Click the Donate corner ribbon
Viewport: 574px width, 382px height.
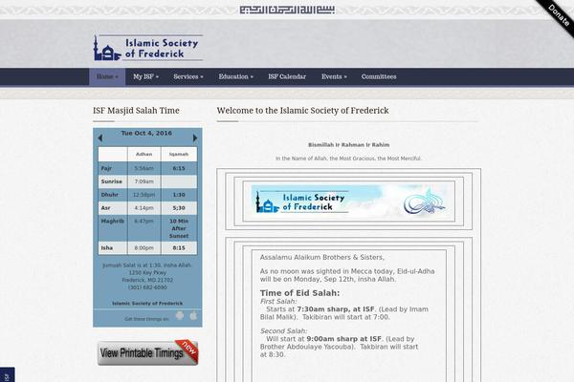(x=559, y=15)
